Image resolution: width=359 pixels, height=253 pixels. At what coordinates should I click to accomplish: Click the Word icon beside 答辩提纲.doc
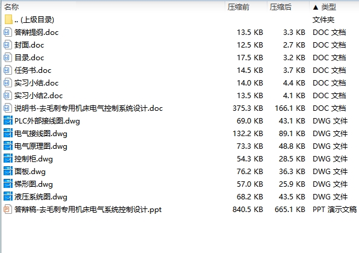[7, 32]
